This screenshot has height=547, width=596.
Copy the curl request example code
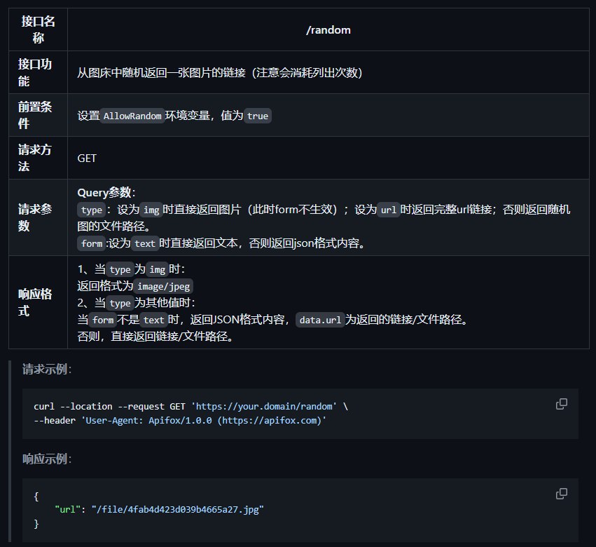coord(561,404)
